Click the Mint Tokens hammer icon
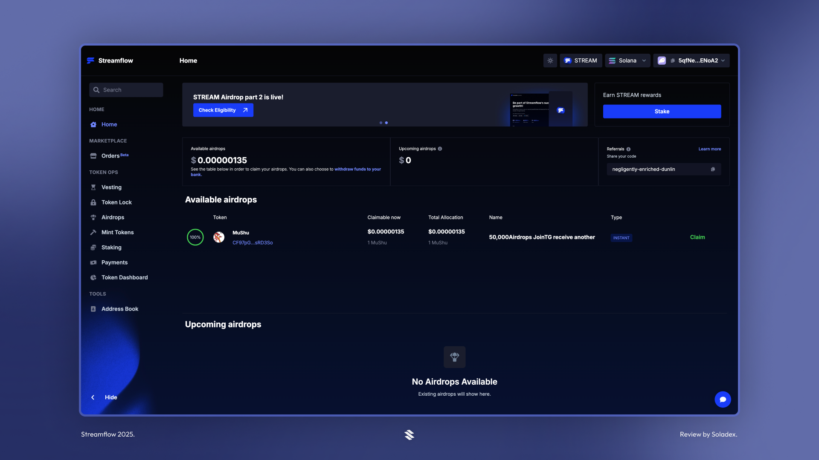Viewport: 819px width, 460px height. [93, 232]
